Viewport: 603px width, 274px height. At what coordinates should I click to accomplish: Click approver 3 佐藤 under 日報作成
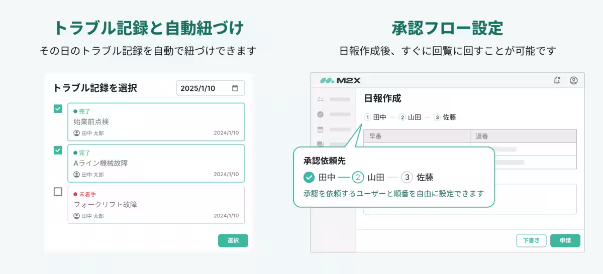(x=445, y=117)
